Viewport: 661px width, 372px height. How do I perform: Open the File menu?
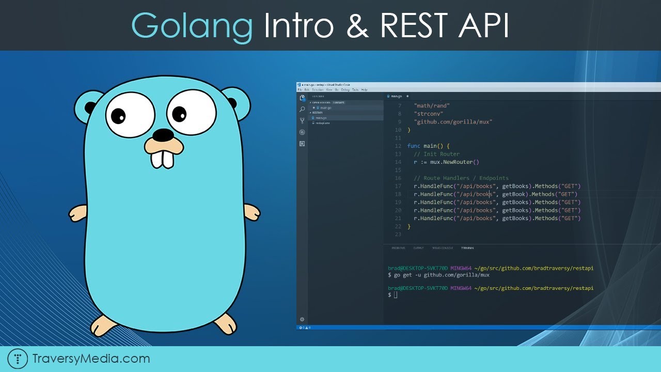300,90
